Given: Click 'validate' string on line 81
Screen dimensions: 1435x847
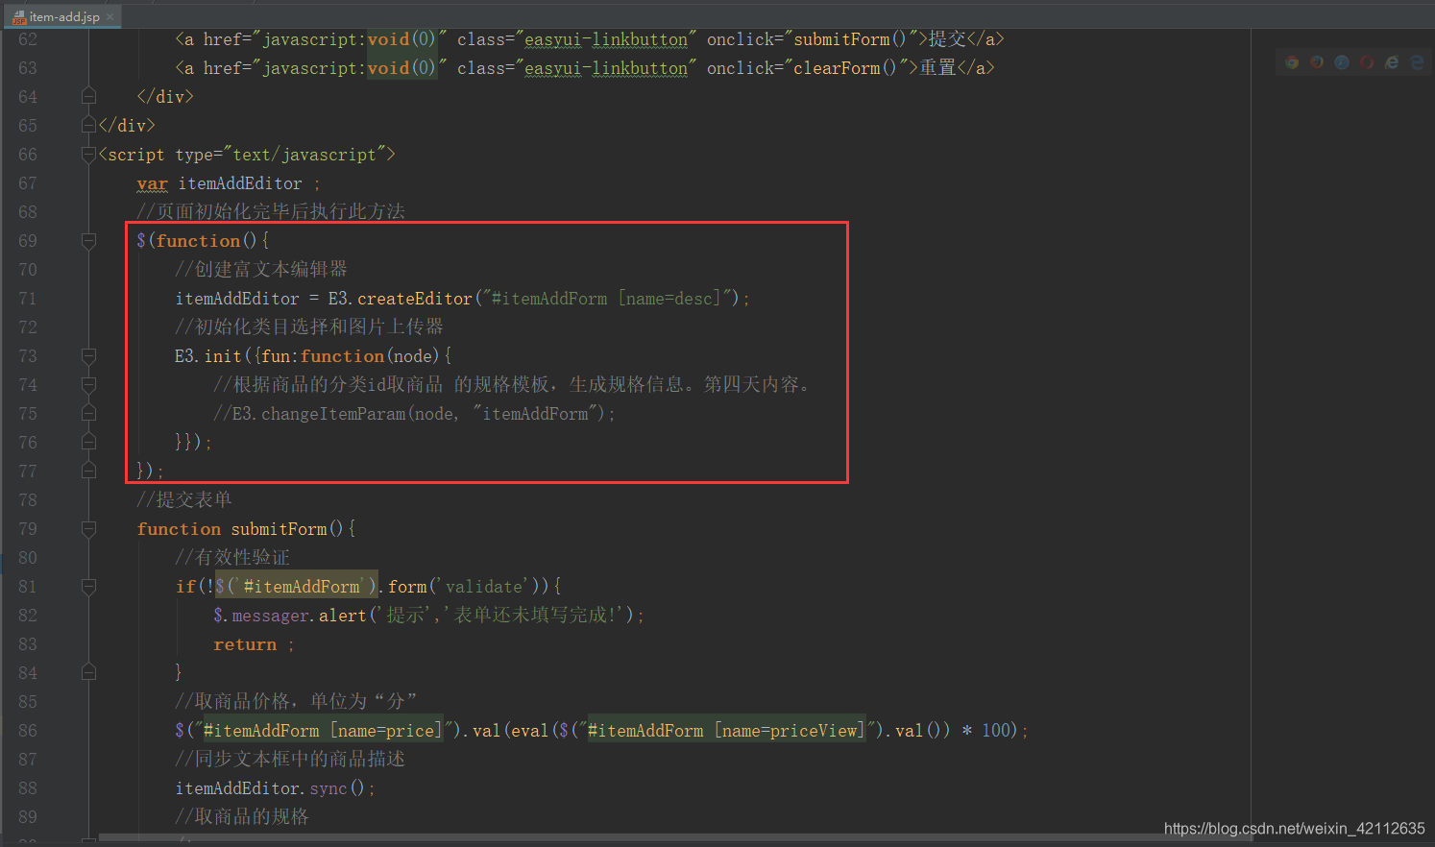Looking at the screenshot, I should click(x=485, y=587).
